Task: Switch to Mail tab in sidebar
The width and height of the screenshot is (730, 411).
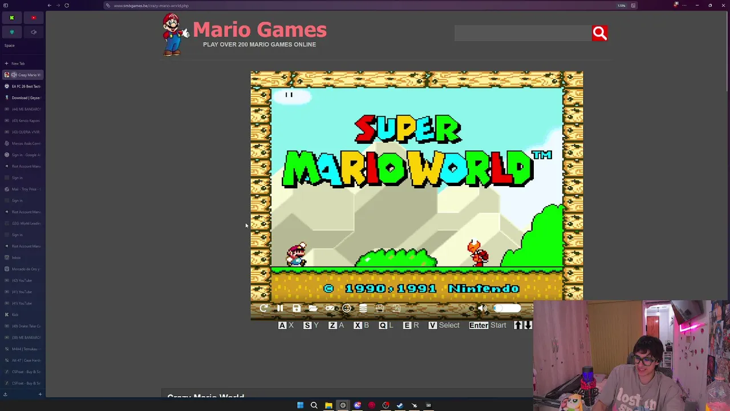Action: (x=23, y=189)
